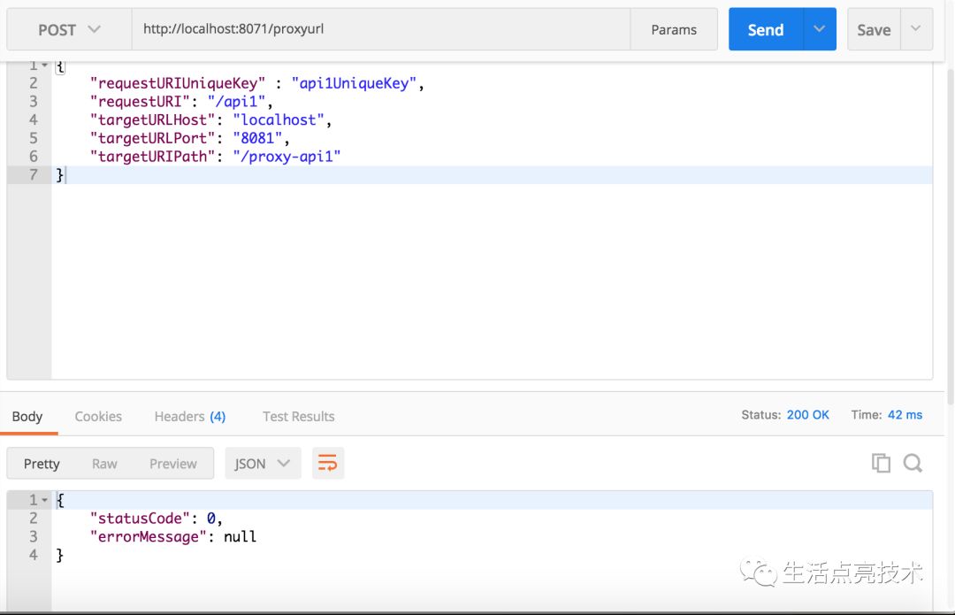Image resolution: width=955 pixels, height=615 pixels.
Task: Switch to the Test Results tab
Action: pos(298,416)
